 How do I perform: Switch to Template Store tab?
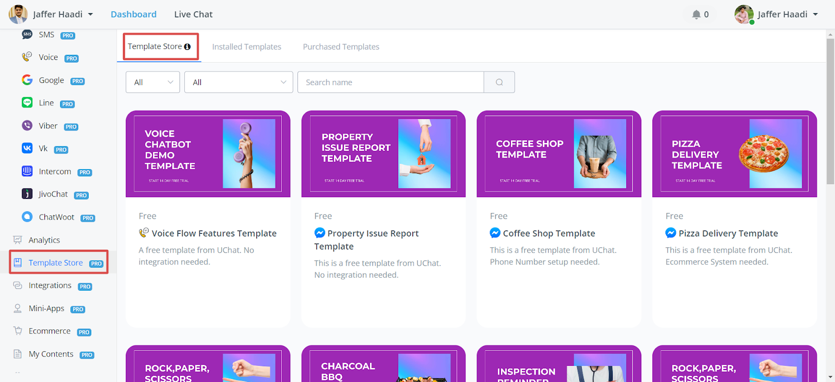pyautogui.click(x=159, y=46)
